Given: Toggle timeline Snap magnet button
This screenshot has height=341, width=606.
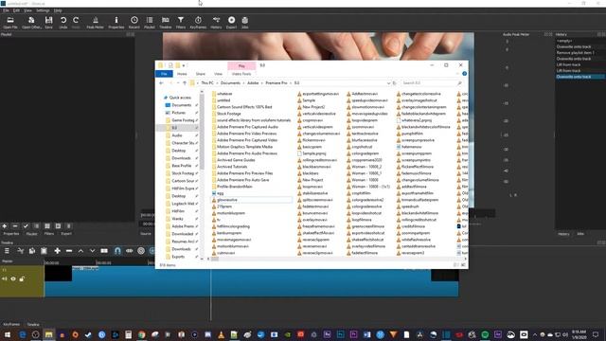Looking at the screenshot, I should coord(117,251).
